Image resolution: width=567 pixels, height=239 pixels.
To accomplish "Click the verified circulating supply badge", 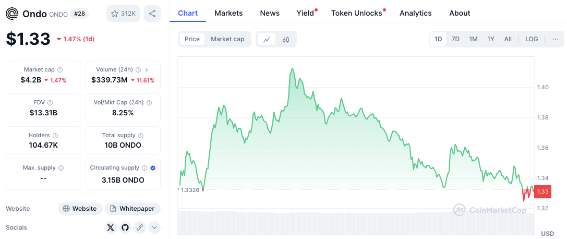I will [x=153, y=168].
